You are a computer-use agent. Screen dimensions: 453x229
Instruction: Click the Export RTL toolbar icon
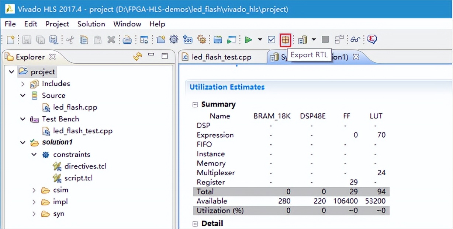(285, 39)
